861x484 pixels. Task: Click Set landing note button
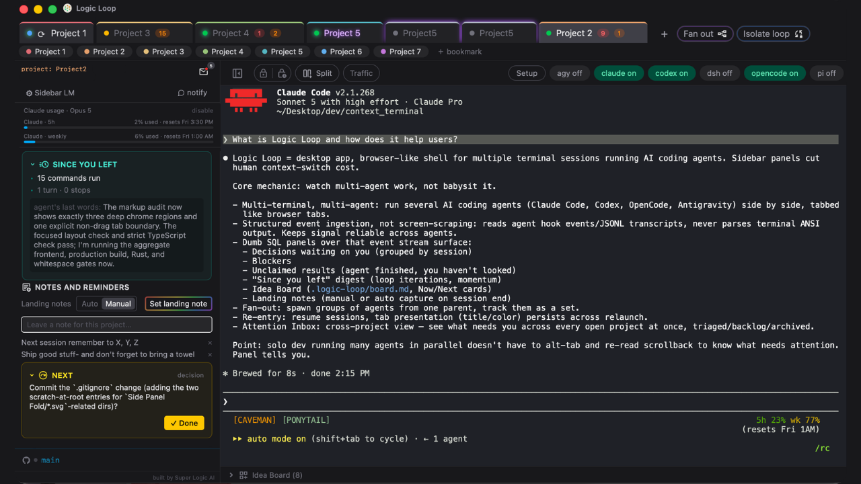[178, 304]
